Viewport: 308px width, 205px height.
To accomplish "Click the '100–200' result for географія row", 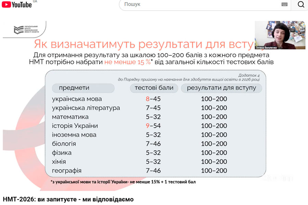I will coord(214,171).
